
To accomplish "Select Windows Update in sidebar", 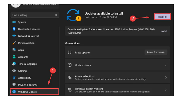I will pyautogui.click(x=35, y=92).
